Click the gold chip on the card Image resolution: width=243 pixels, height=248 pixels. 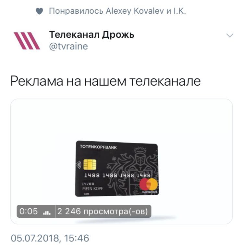90,164
